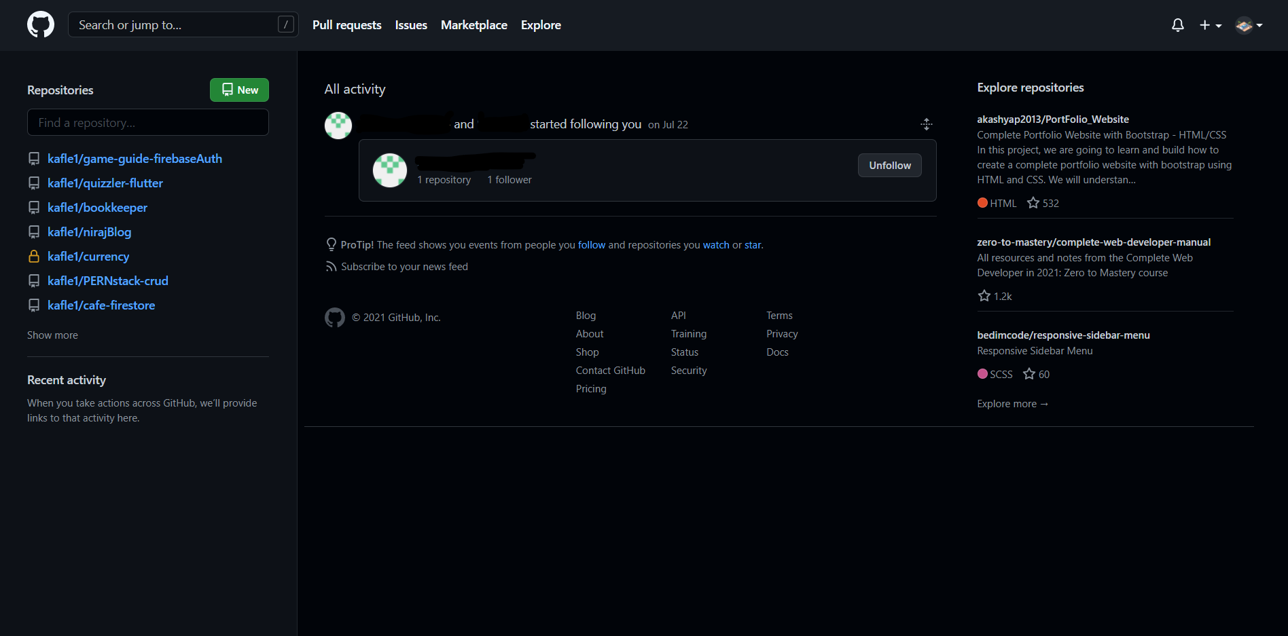Click the slash shortcut key icon in search
The width and height of the screenshot is (1288, 636).
coord(286,24)
